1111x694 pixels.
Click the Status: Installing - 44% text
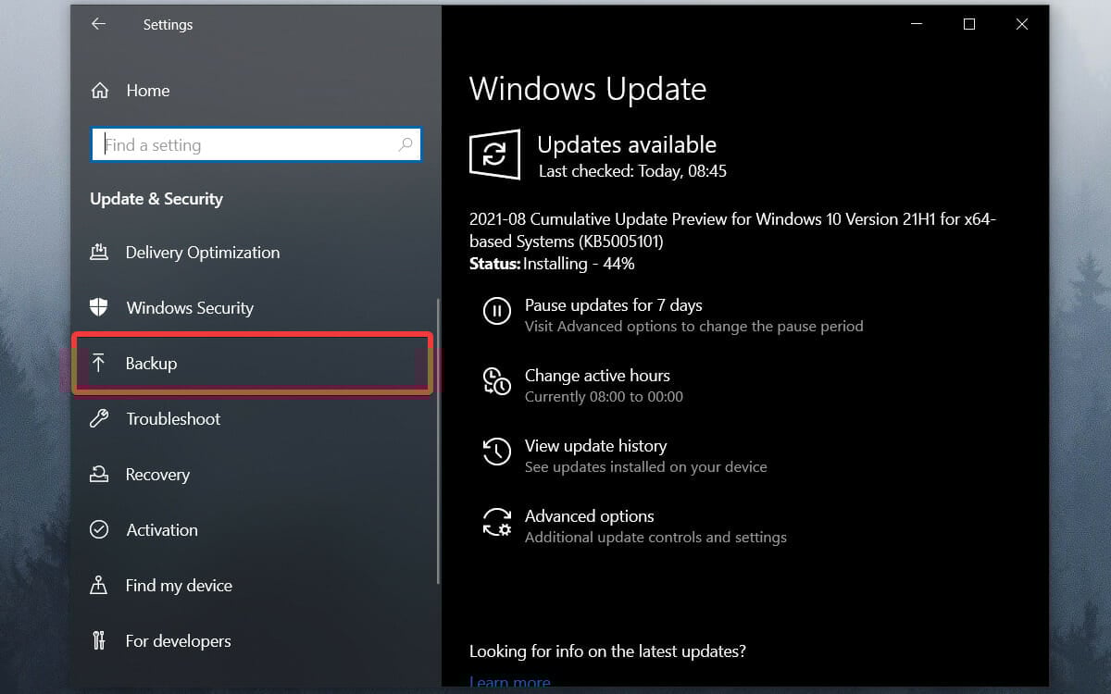click(552, 264)
